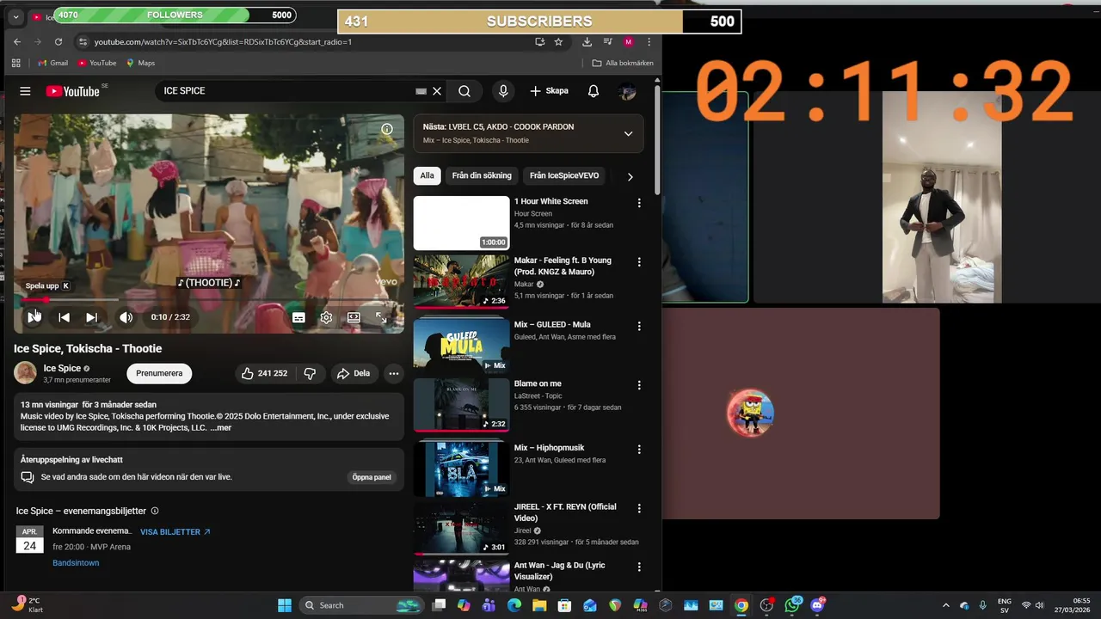Go to previous video in player
The image size is (1101, 619).
tap(64, 317)
